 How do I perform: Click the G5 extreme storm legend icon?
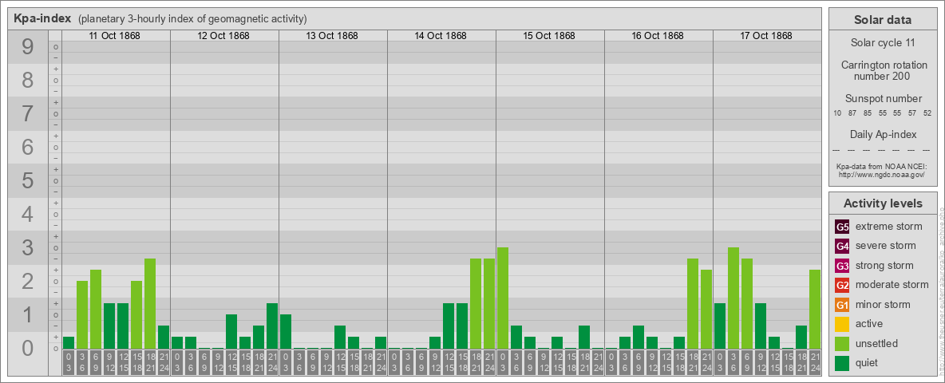click(x=843, y=227)
